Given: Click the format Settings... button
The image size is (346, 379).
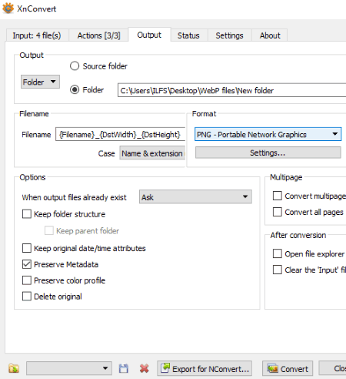Looking at the screenshot, I should point(268,153).
